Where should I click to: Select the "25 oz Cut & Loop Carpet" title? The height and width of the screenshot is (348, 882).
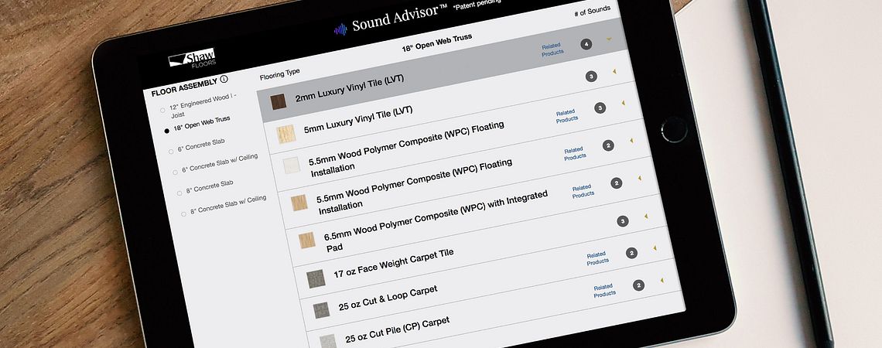click(388, 298)
